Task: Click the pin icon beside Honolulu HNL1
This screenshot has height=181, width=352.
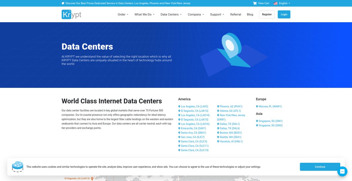Action: (x=218, y=142)
